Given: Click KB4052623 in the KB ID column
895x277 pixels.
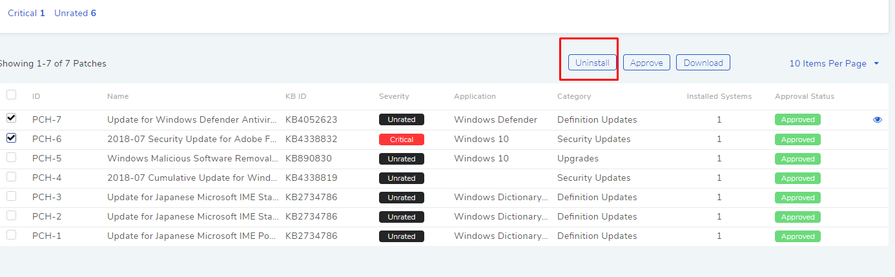Looking at the screenshot, I should pos(311,119).
